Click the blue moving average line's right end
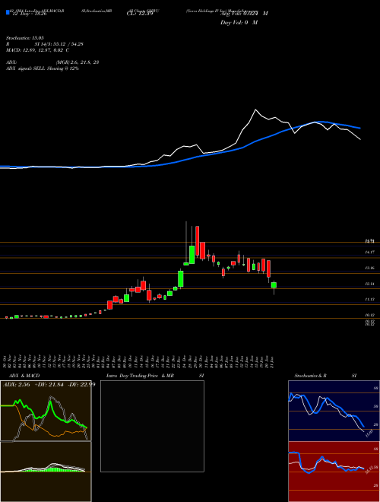This screenshot has width=380, height=502. pos(359,128)
